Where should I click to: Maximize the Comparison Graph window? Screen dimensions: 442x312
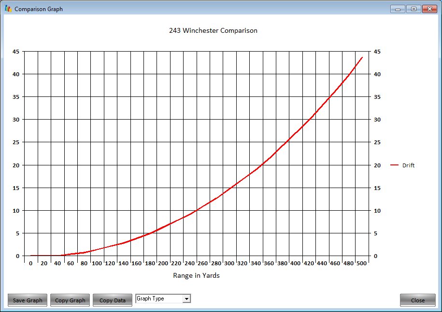[x=413, y=9]
